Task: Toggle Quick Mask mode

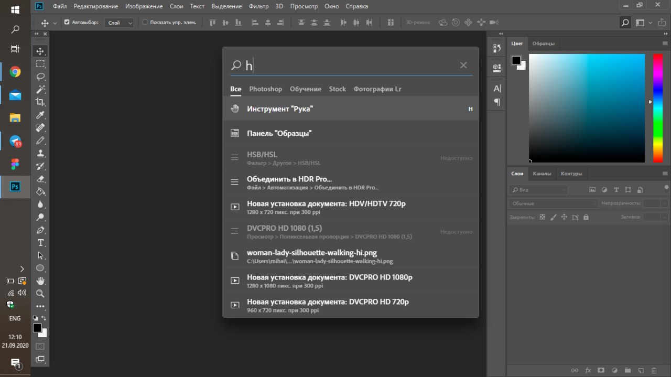Action: [40, 347]
